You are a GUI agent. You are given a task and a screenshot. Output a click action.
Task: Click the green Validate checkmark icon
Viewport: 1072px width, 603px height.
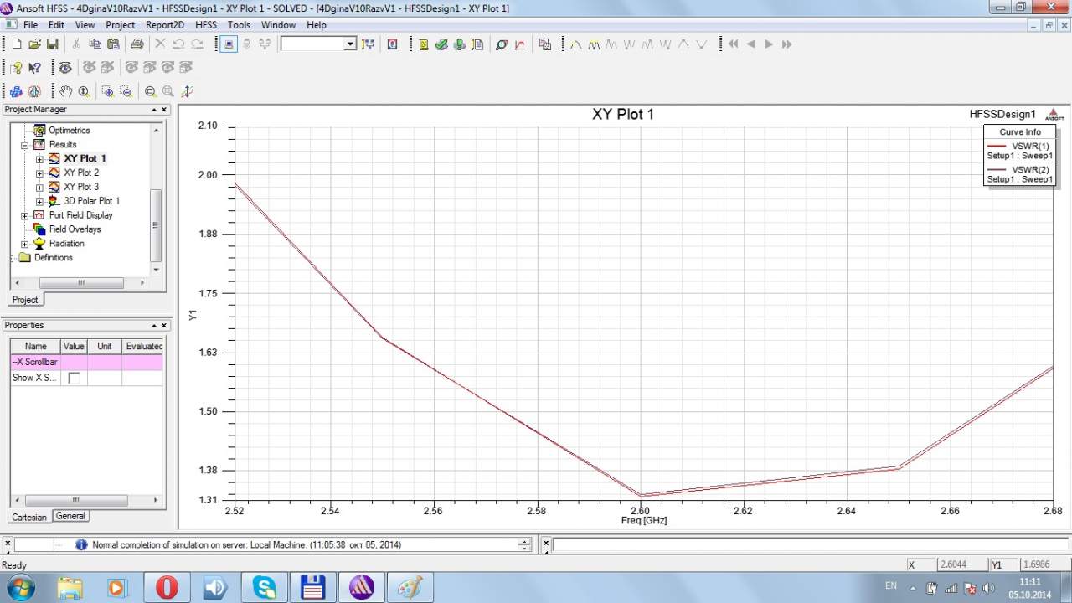[x=441, y=44]
